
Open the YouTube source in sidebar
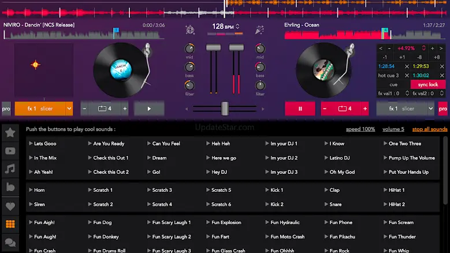10,151
